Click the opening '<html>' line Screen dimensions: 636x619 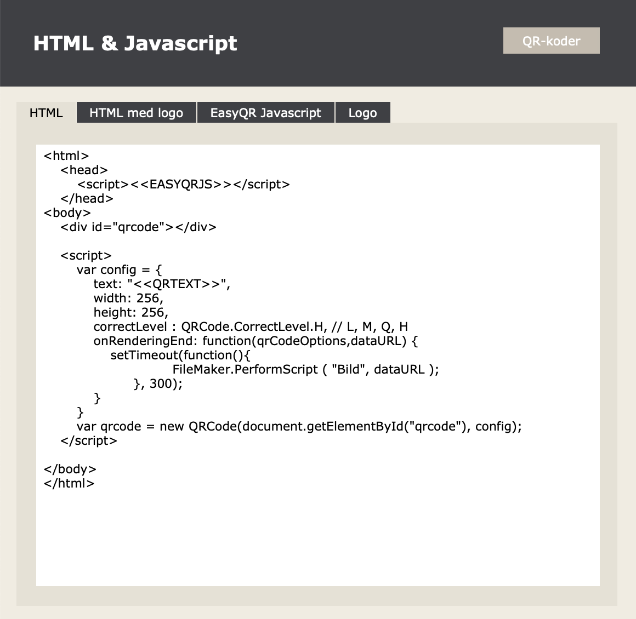(x=66, y=156)
